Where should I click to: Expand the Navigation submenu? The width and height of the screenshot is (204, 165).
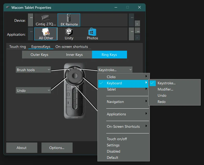pyautogui.click(x=123, y=102)
